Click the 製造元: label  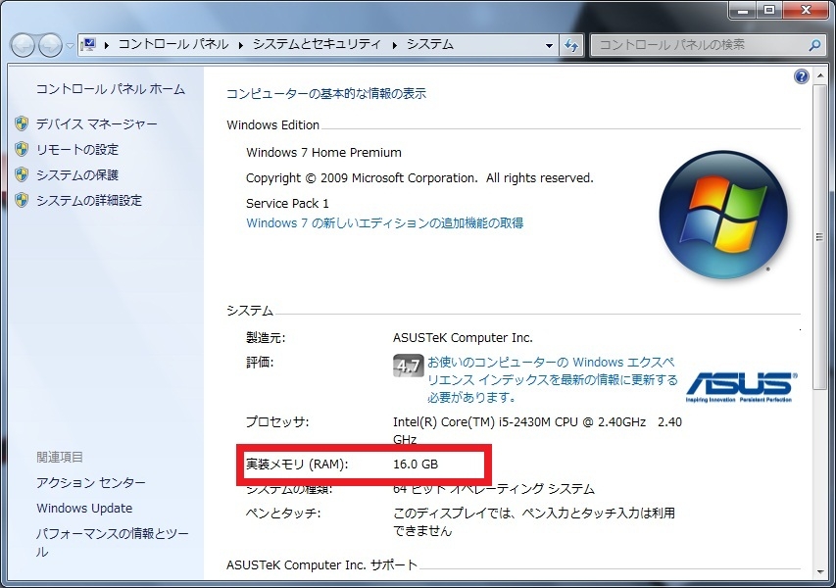click(x=266, y=338)
